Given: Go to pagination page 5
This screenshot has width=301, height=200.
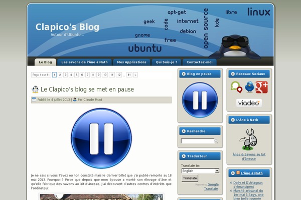Looking at the screenshot, I should [x=76, y=75].
